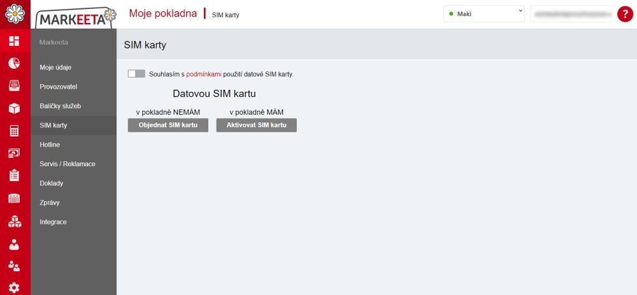The image size is (637, 295).
Task: Click the box package icon in sidebar
Action: [14, 108]
